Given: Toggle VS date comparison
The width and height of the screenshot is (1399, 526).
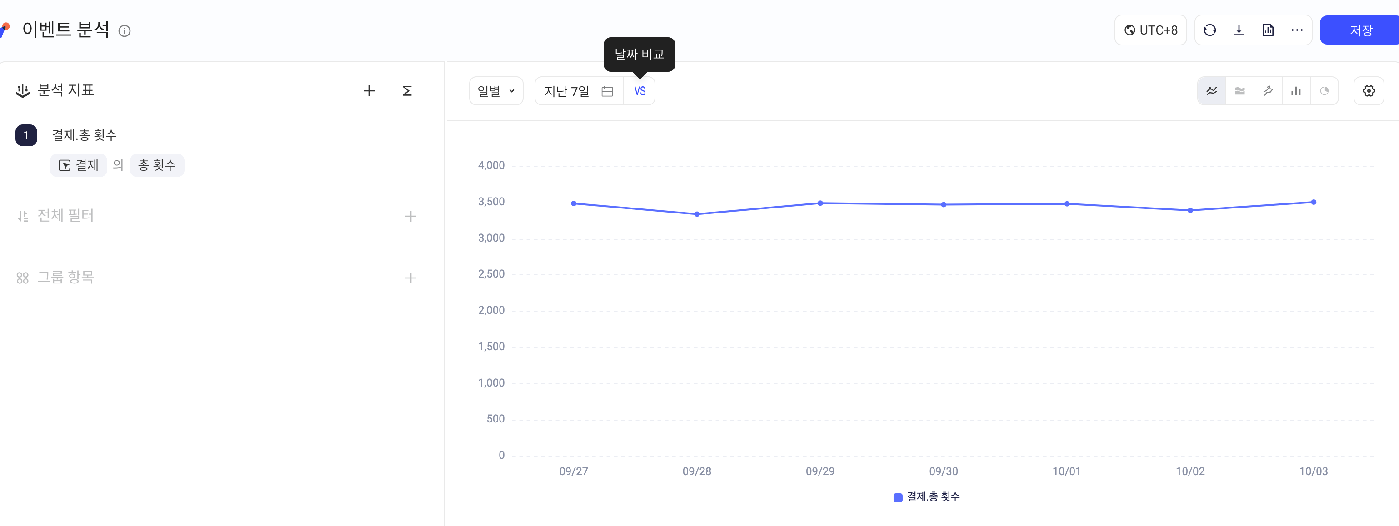Looking at the screenshot, I should [640, 91].
